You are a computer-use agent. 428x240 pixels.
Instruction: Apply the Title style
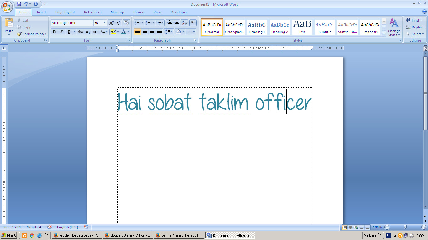tap(302, 27)
